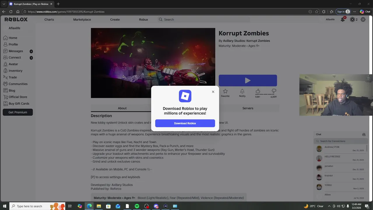Viewport: 373px width, 210px height.
Task: Close the Download Roblox popup
Action: [213, 92]
